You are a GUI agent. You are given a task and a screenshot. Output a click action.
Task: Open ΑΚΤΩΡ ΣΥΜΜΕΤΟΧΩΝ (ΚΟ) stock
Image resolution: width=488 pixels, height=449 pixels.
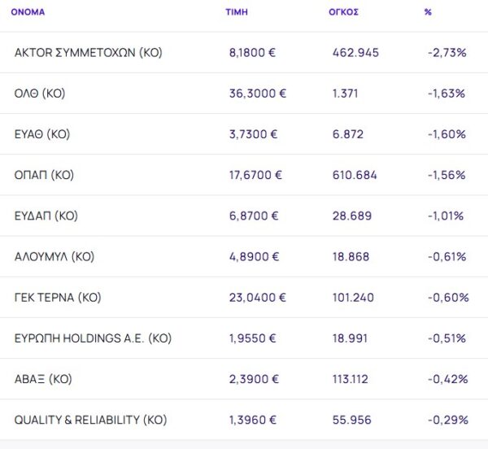[x=89, y=53]
